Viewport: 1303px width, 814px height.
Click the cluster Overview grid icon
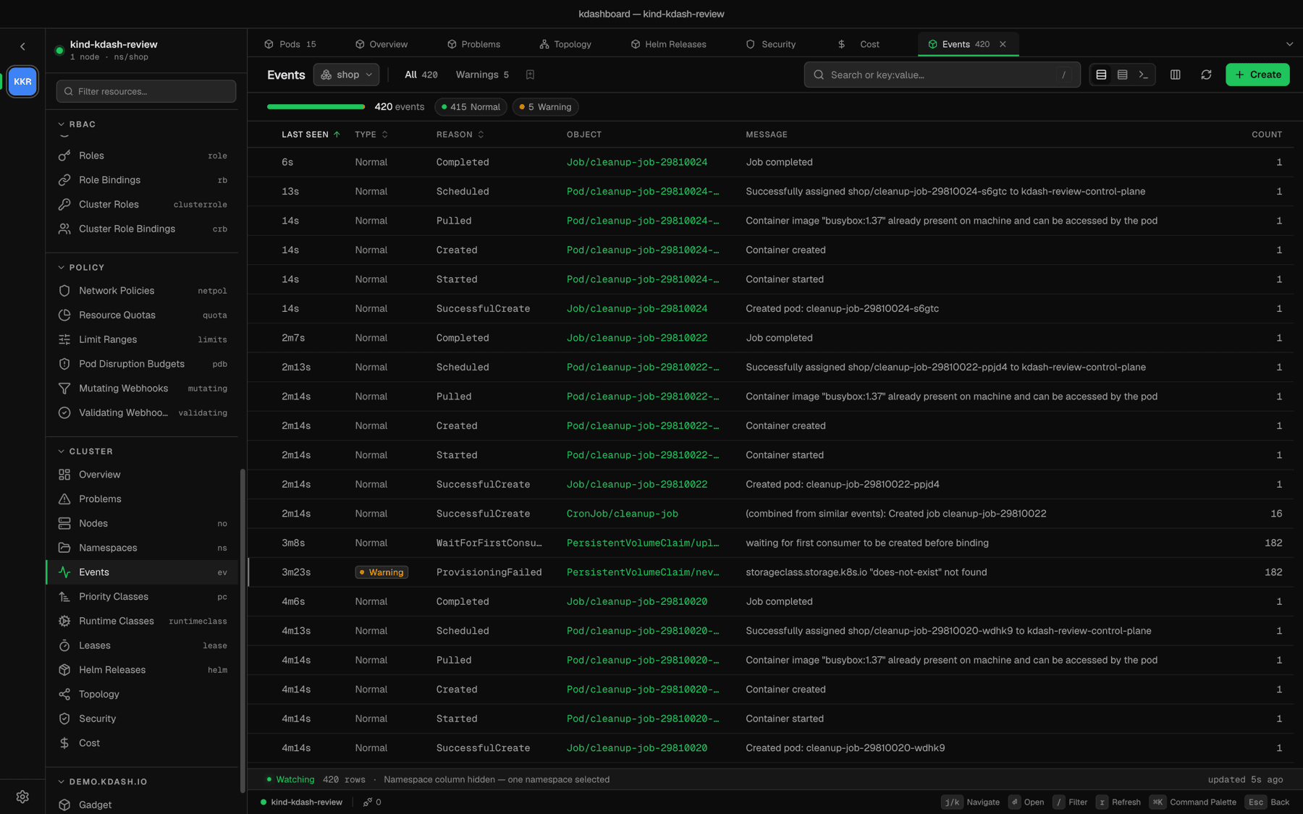coord(64,475)
